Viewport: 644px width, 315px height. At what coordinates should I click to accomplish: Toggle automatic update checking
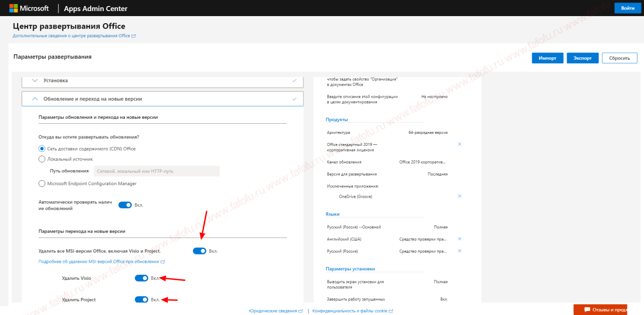pyautogui.click(x=125, y=205)
